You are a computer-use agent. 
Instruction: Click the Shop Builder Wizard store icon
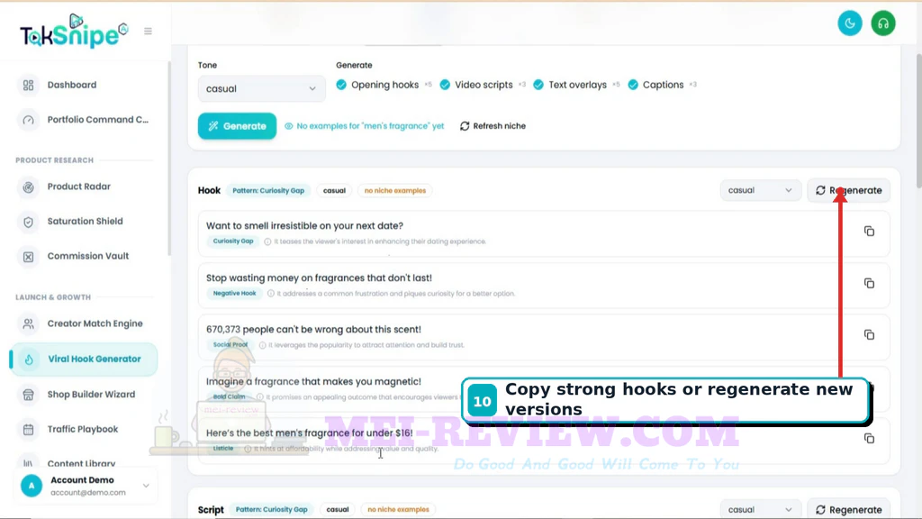[x=28, y=395]
